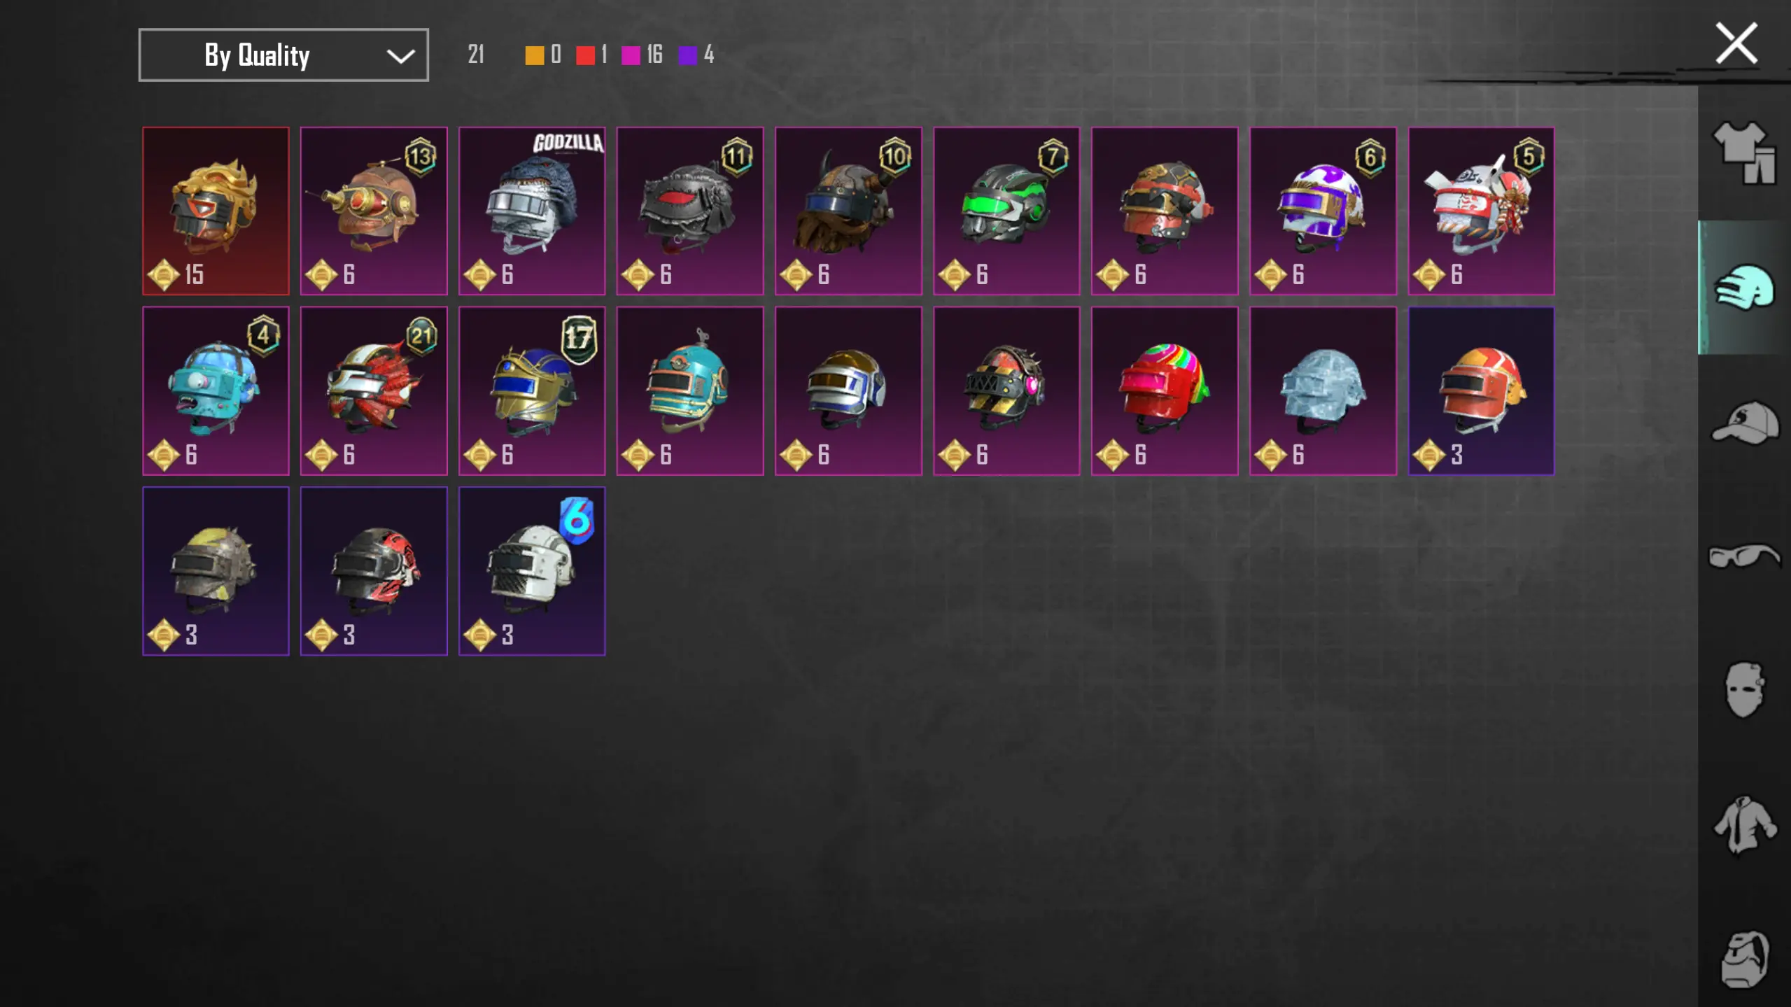Select the golden lion helmet worth 15

[x=216, y=211]
